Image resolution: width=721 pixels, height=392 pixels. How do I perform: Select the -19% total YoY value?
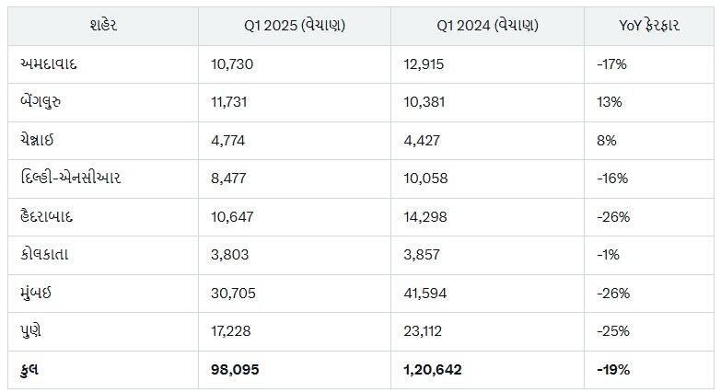coord(613,370)
